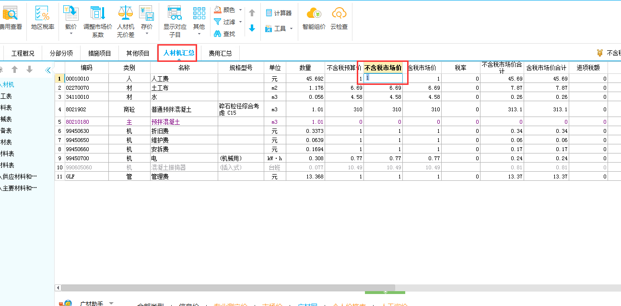Click the 维护费 name cell

coord(184,140)
